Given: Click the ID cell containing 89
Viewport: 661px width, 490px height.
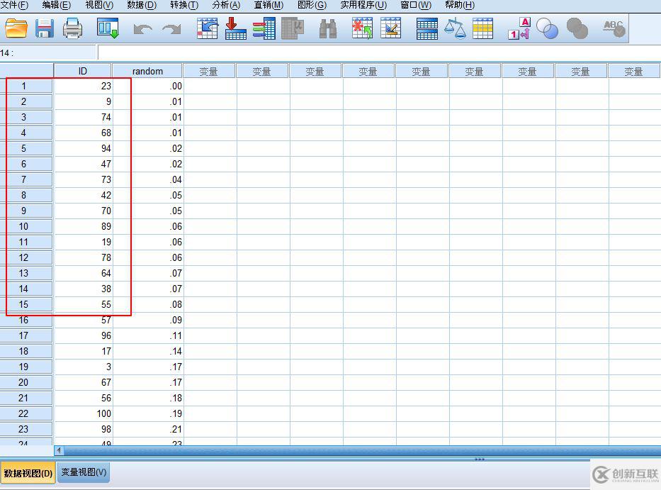Looking at the screenshot, I should coord(83,227).
